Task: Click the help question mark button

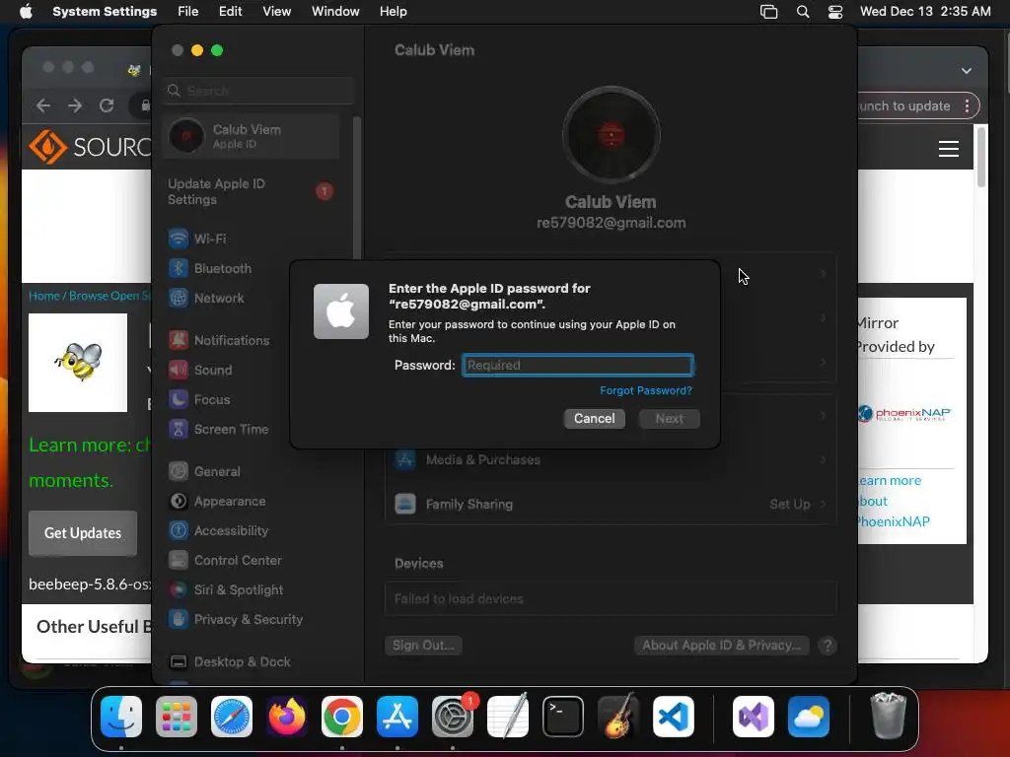Action: coord(828,645)
